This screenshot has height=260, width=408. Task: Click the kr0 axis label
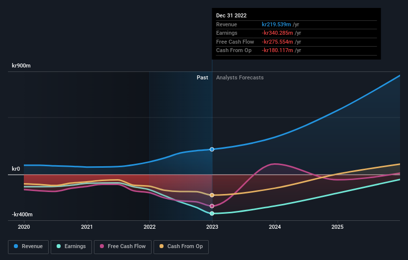16,169
